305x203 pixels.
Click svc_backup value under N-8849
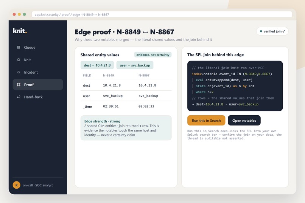point(113,96)
